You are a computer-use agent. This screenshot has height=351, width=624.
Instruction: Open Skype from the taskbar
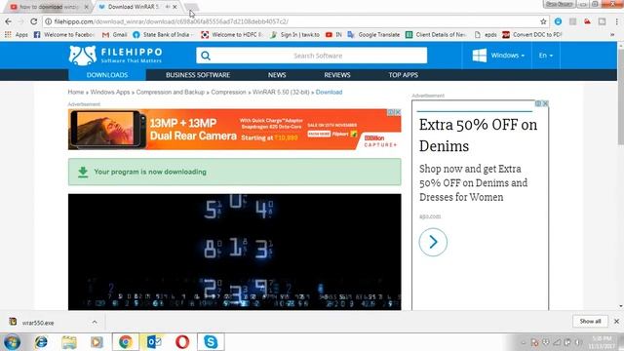coord(211,342)
